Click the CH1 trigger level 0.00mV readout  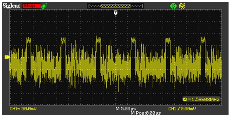(183, 108)
